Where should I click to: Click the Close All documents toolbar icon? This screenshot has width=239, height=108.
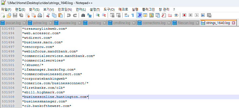[33, 15]
